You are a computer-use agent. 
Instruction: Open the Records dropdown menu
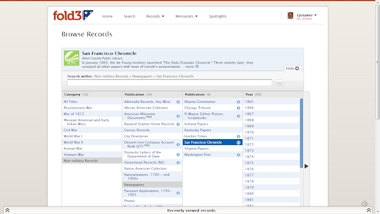[x=155, y=16]
